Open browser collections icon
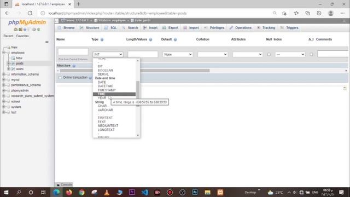This screenshot has width=350, height=197. [307, 13]
